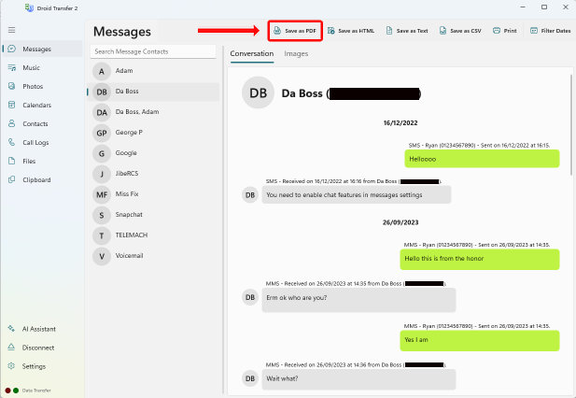Click the Adam contact avatar
The width and height of the screenshot is (576, 398).
click(x=102, y=71)
